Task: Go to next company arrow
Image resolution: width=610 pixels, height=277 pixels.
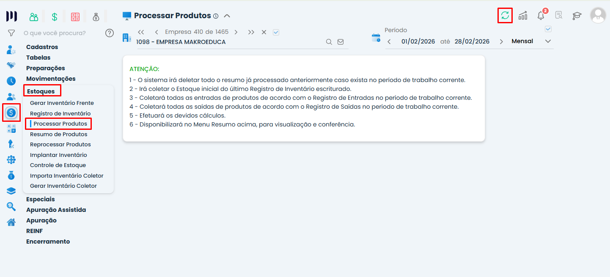Action: 236,32
